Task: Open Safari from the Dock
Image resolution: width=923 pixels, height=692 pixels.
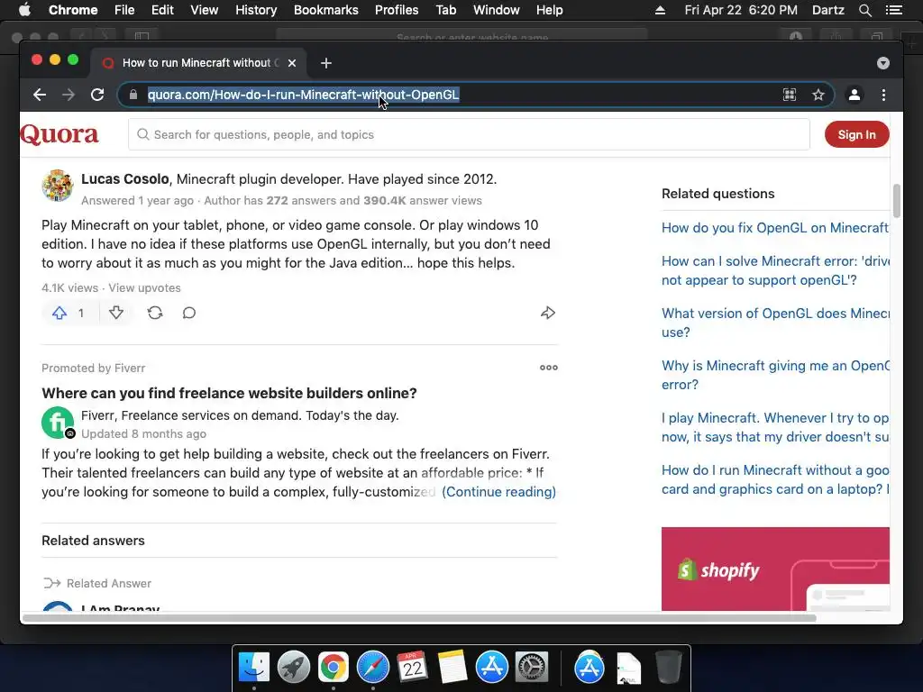Action: click(372, 667)
